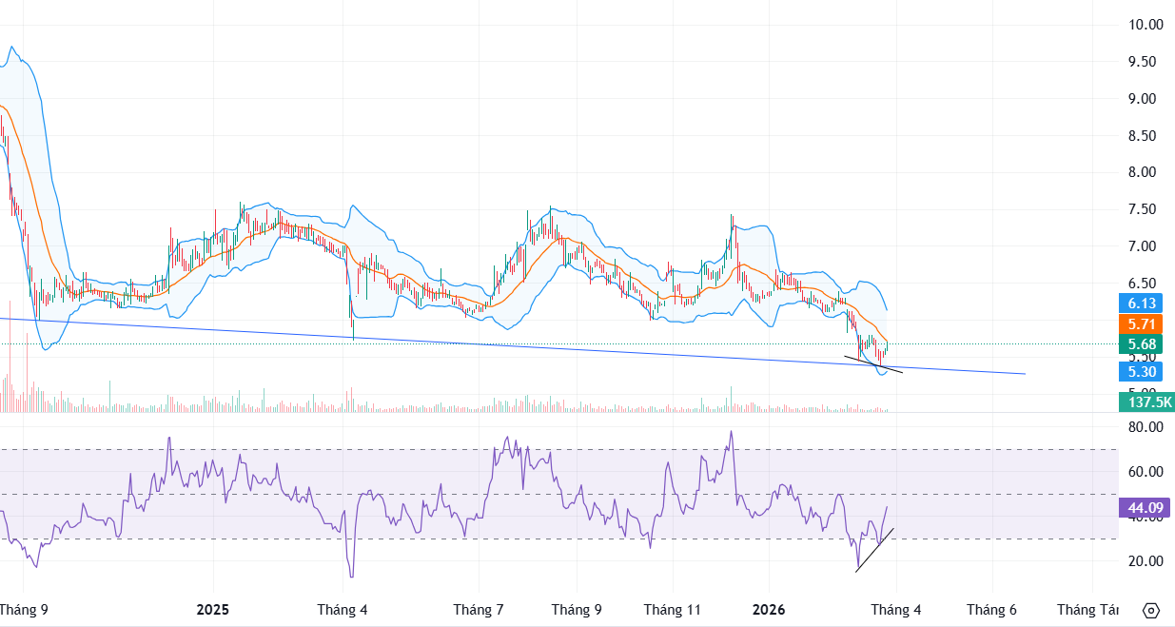This screenshot has height=627, width=1175.
Task: Click the 2026 label on time axis
Action: pyautogui.click(x=769, y=609)
